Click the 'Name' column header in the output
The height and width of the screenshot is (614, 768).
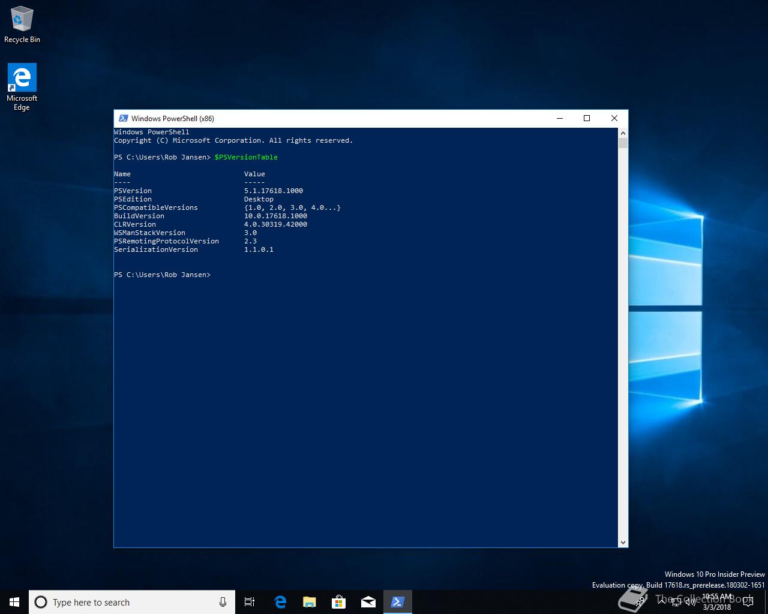tap(122, 174)
